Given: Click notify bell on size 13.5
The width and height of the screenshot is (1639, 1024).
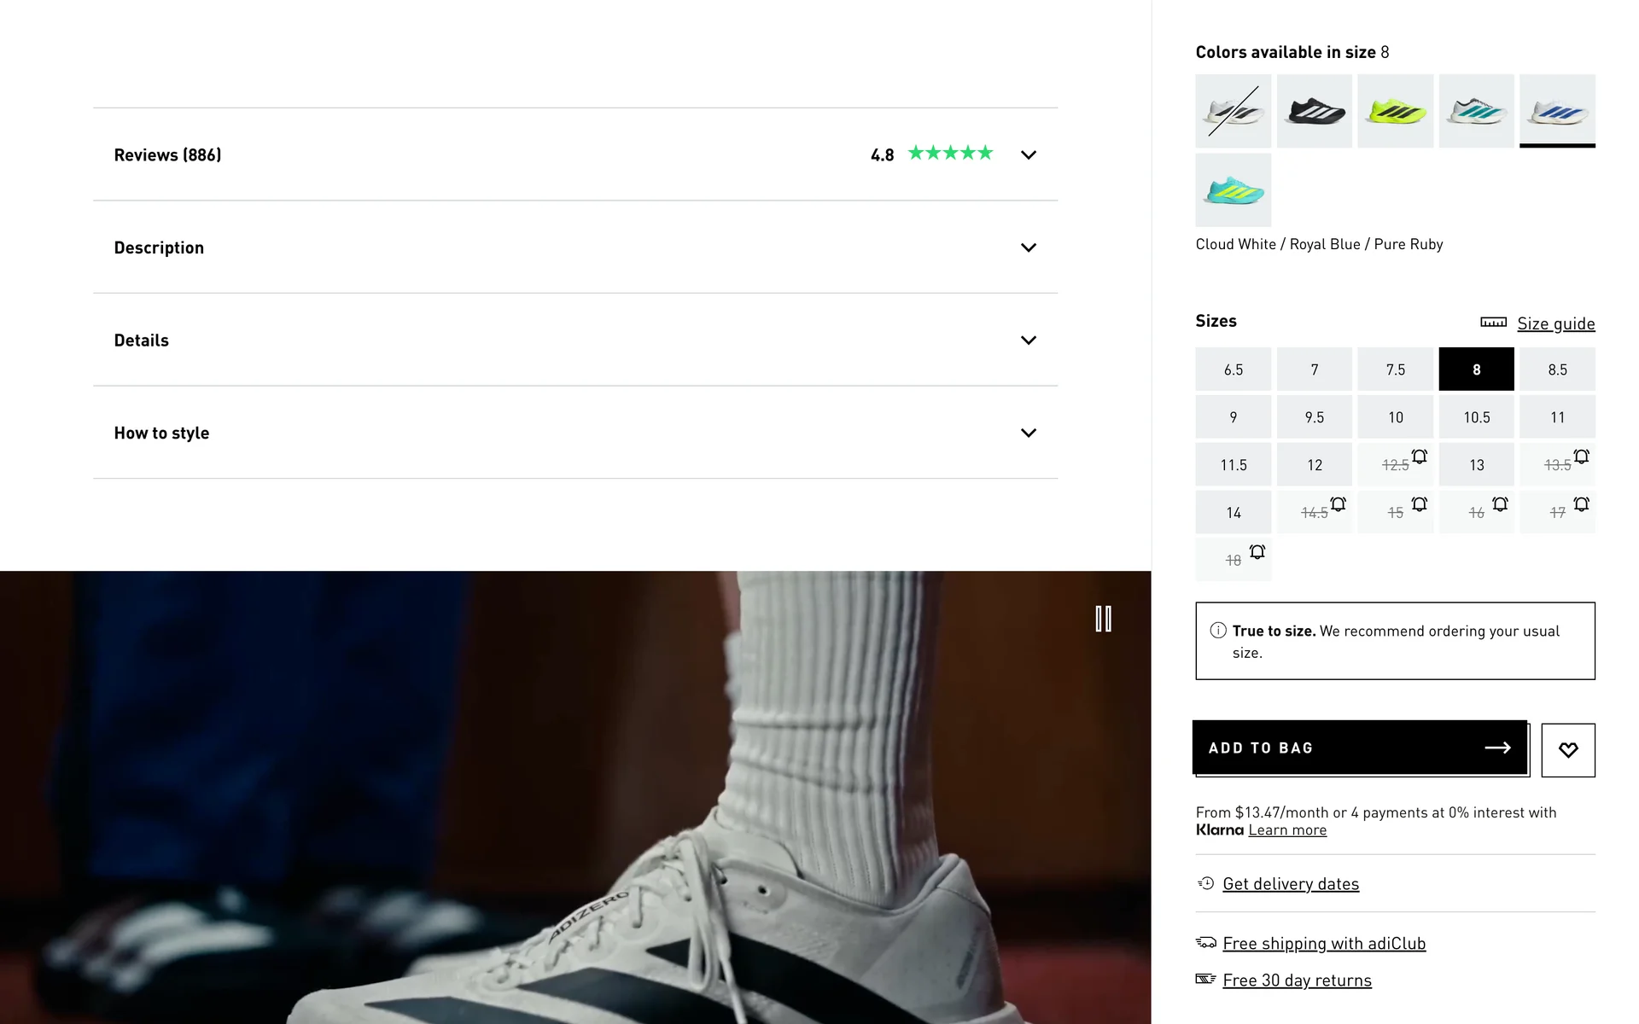Looking at the screenshot, I should tap(1581, 457).
